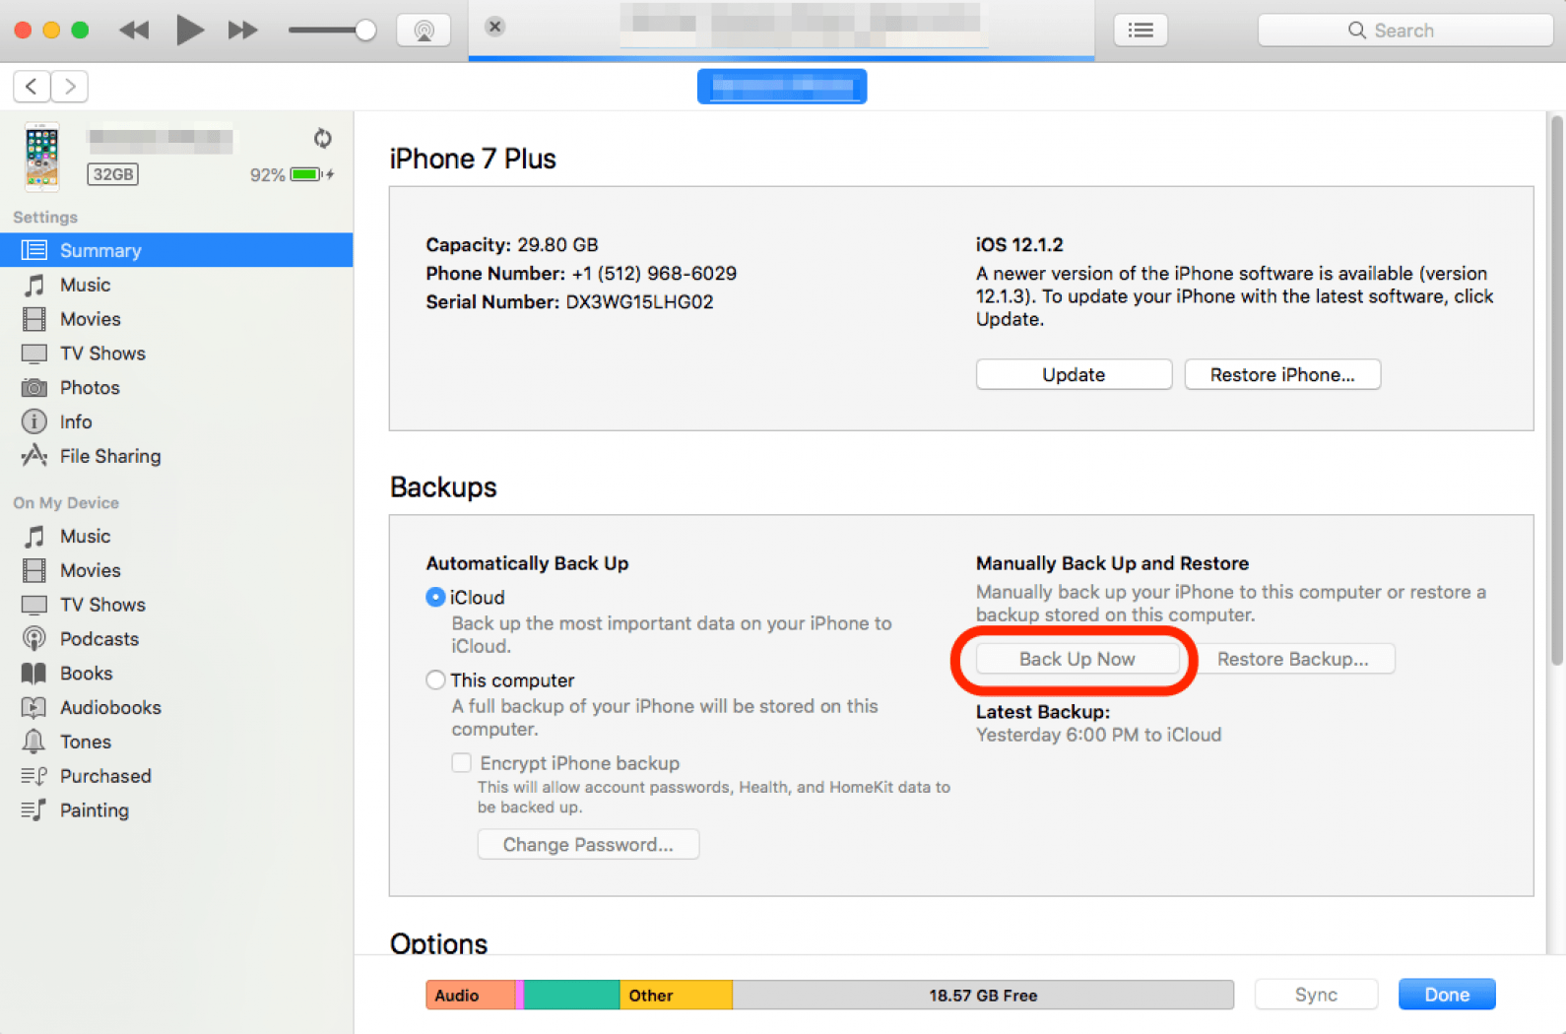Click the Capacity value 29.80 GB

click(x=557, y=245)
